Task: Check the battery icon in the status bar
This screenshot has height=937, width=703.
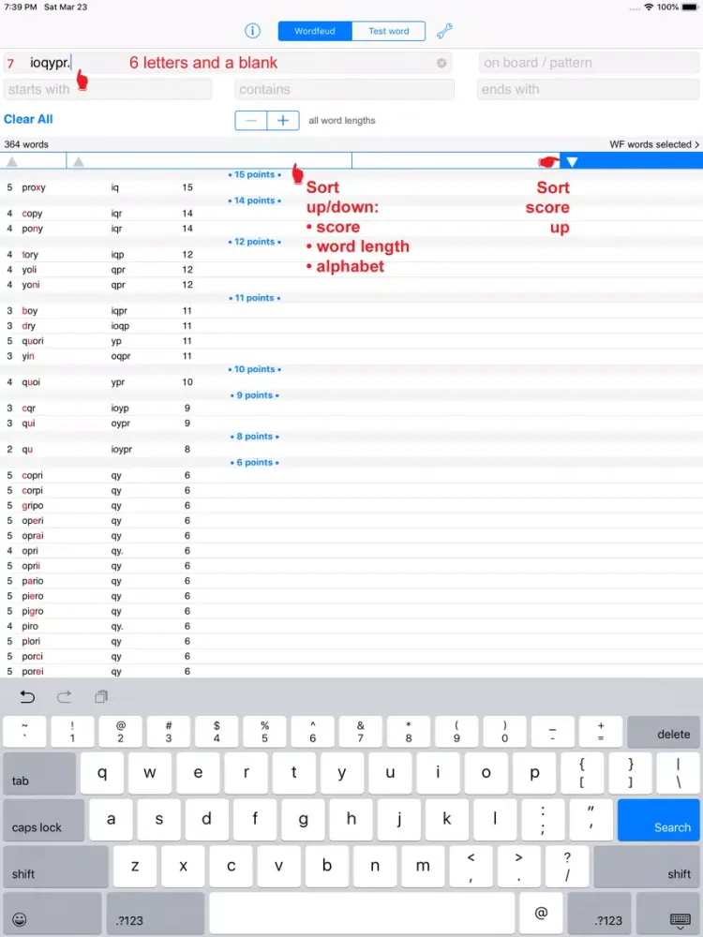Action: coord(690,7)
